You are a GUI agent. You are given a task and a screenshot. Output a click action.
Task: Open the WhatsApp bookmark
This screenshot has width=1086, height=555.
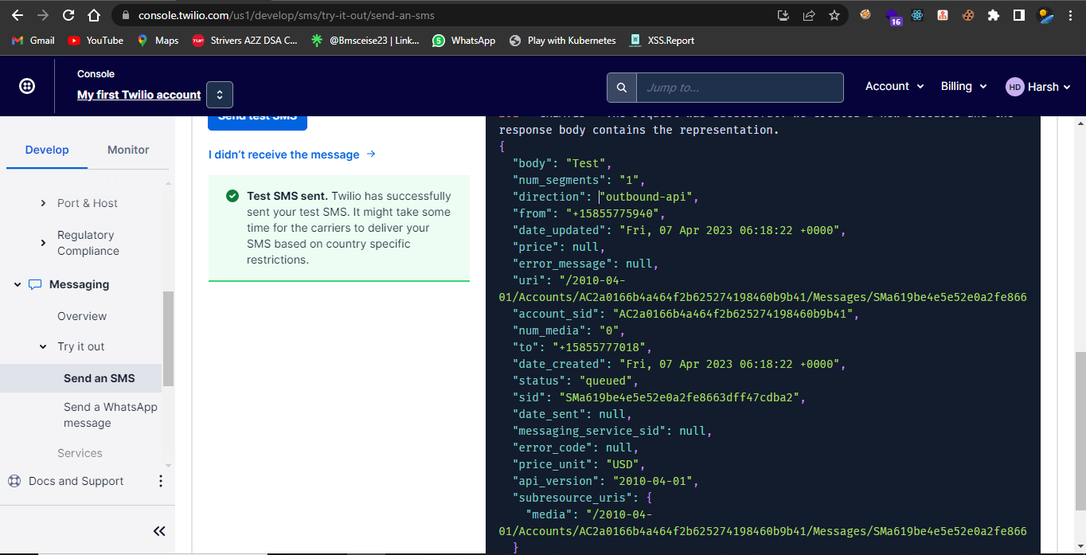(x=463, y=41)
